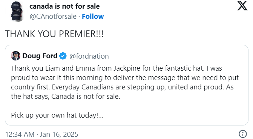Screen dimensions: 253x139
Task: Open the @CAnotforsale handle
Action: point(53,17)
